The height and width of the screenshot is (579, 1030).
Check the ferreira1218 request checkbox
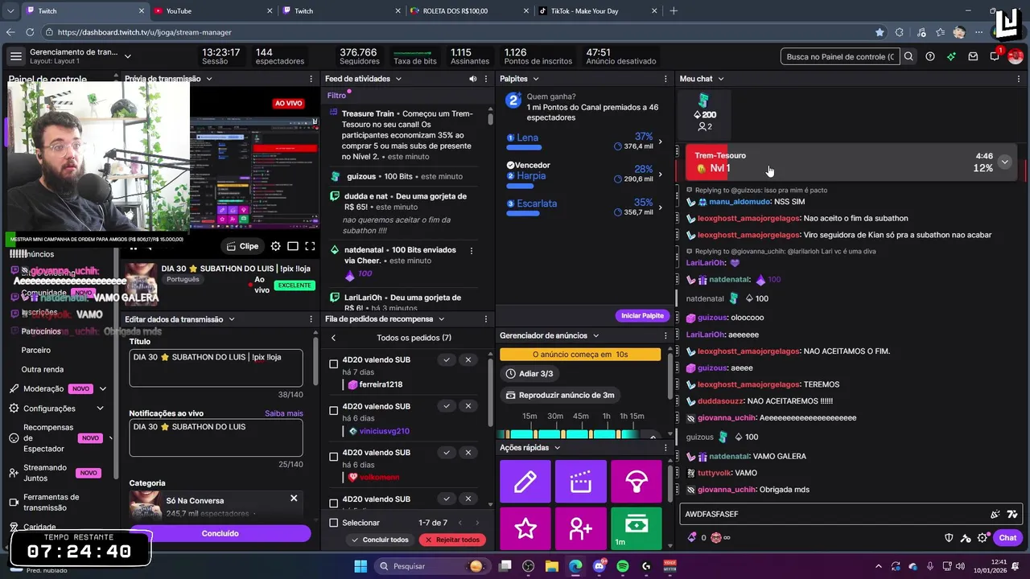334,364
